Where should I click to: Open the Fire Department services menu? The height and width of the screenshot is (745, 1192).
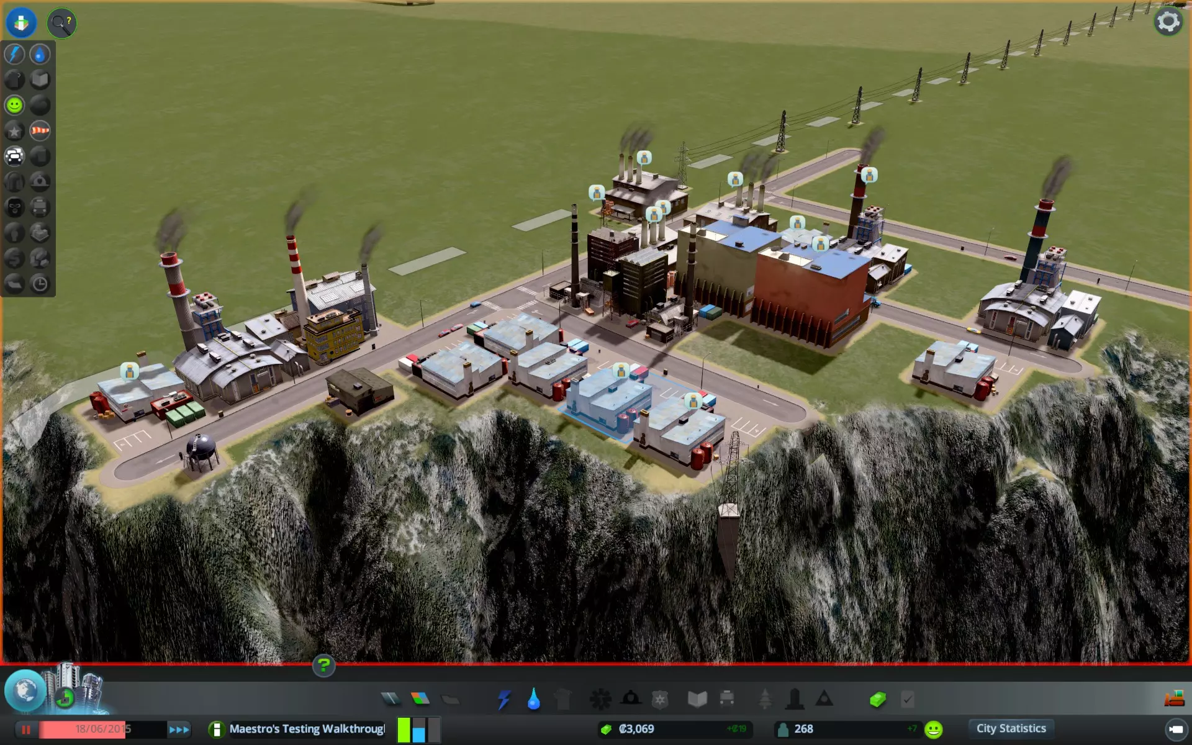[631, 699]
